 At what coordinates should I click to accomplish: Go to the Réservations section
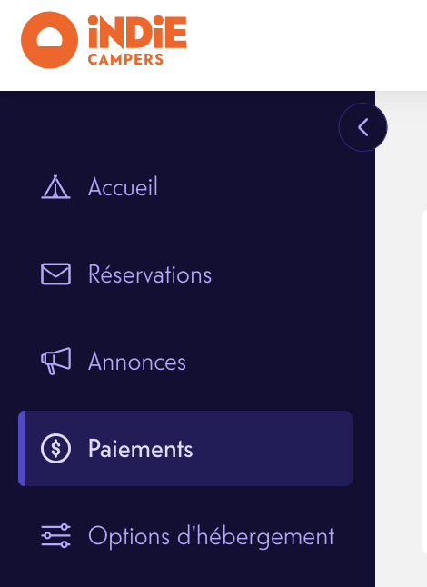click(x=150, y=274)
